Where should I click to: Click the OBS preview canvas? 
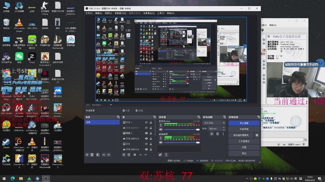(171, 59)
